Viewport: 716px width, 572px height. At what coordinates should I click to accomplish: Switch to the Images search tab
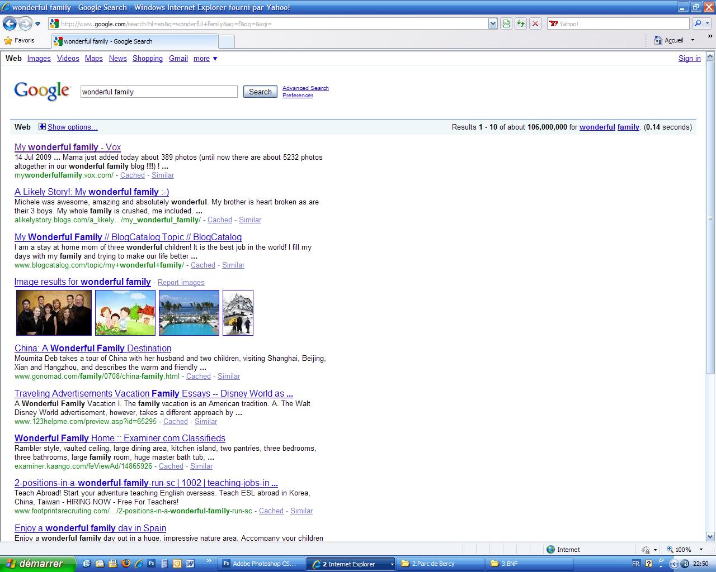39,59
